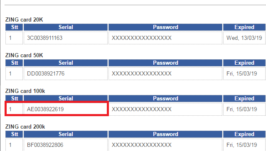Click the ZING card 200k password cell

[165, 145]
